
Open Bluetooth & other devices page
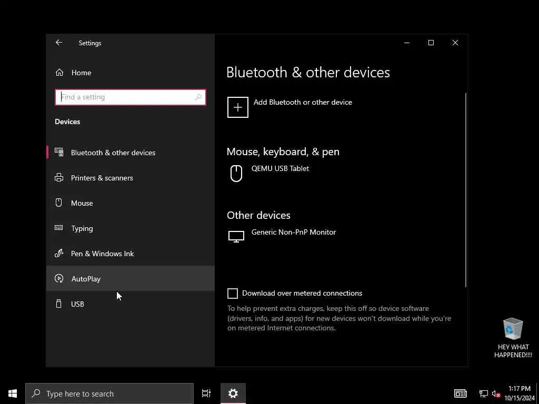(x=131, y=153)
